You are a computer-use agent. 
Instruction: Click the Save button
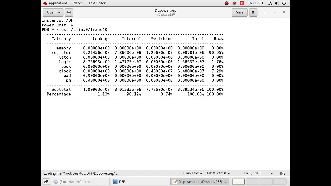pos(239,12)
